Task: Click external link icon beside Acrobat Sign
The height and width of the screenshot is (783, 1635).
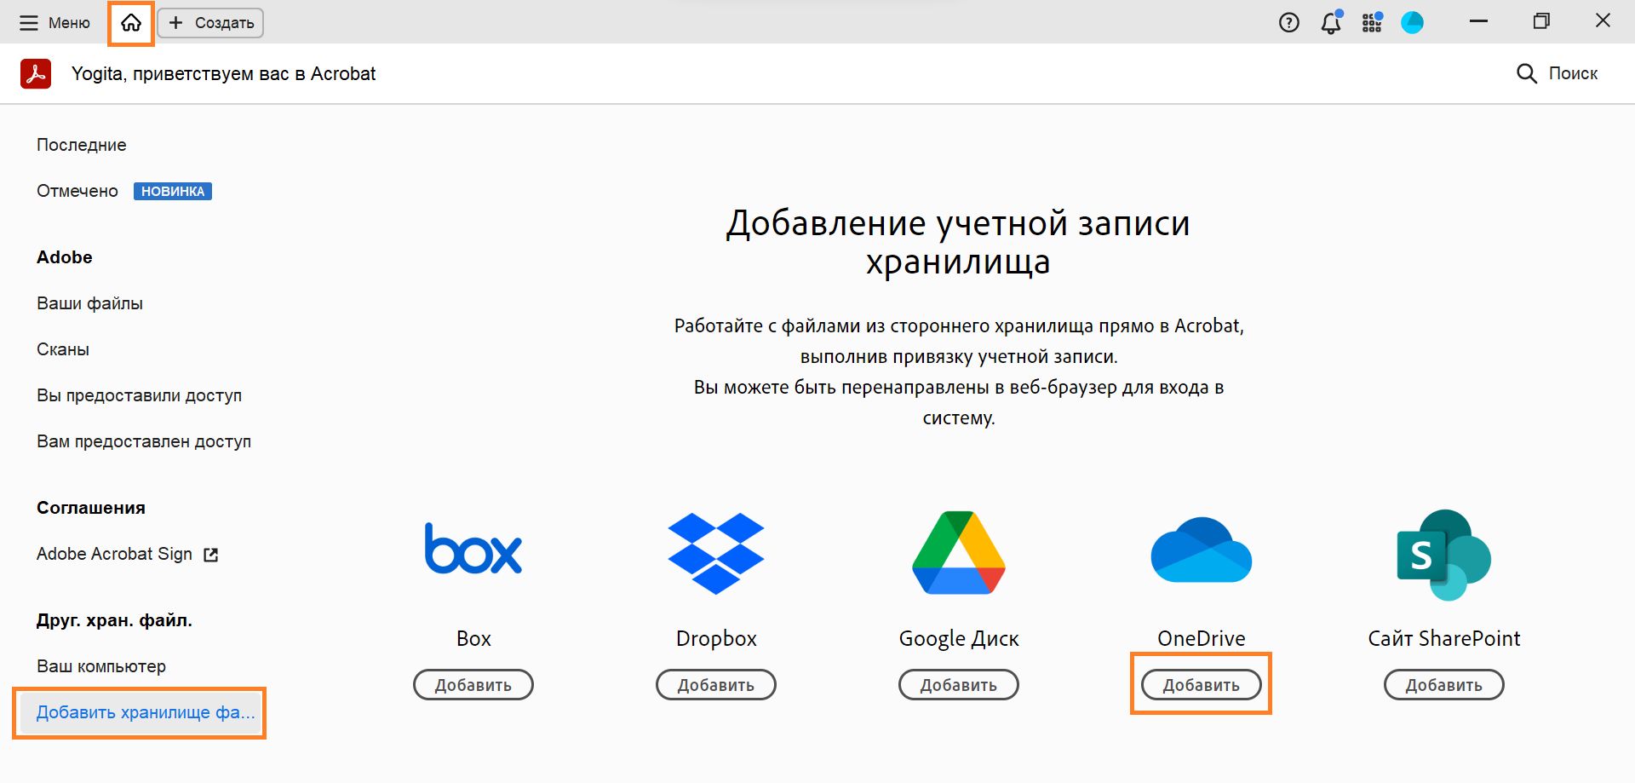Action: [x=211, y=555]
